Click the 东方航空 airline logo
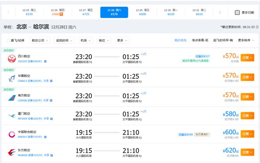 (12, 152)
